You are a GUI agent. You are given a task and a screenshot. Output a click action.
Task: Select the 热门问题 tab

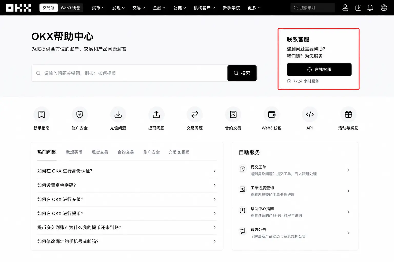click(x=47, y=152)
